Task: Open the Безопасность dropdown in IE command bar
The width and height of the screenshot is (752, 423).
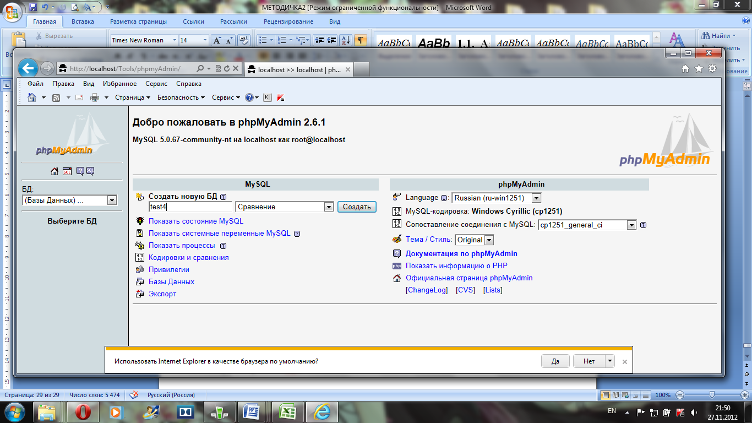Action: (x=181, y=97)
